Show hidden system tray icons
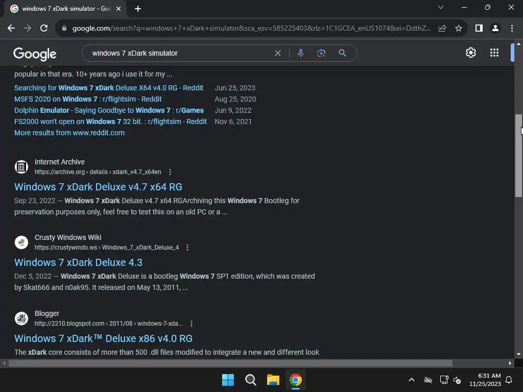Screen dimensions: 523x392 coord(412,380)
